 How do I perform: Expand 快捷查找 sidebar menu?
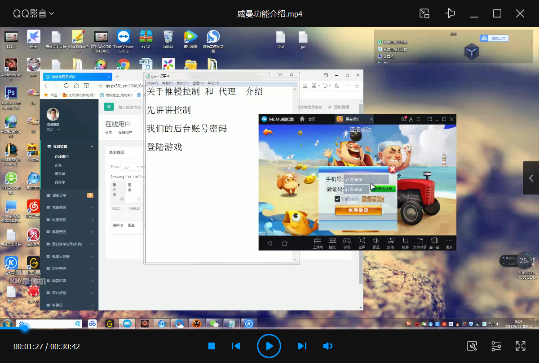[69, 220]
